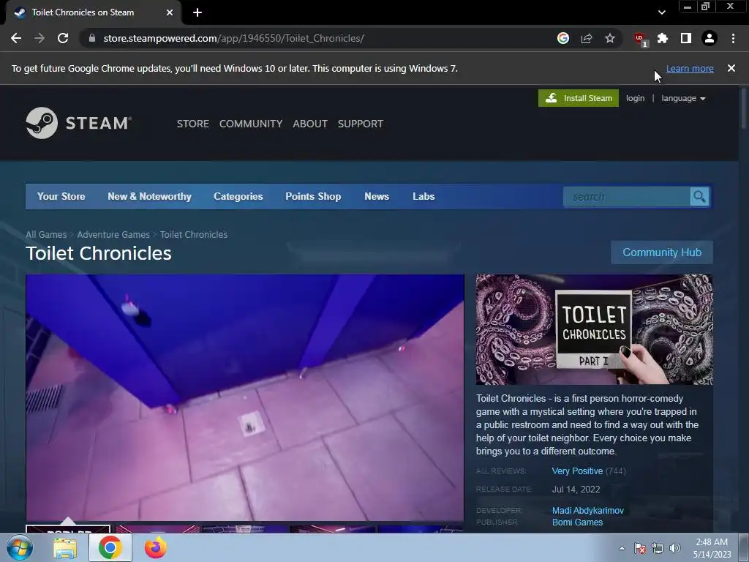Expand the tab search chevron
Viewport: 749px width, 562px height.
pos(661,12)
